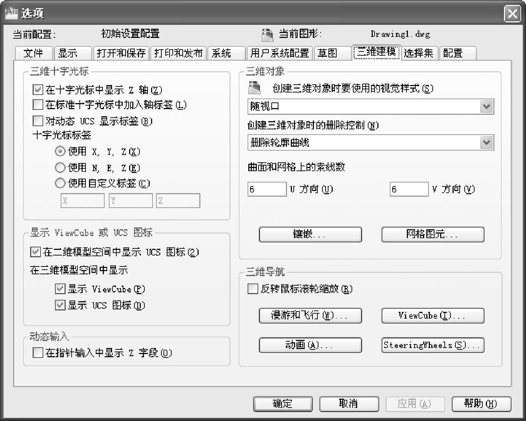The width and height of the screenshot is (526, 421).
Task: Click the 网格图元... button
Action: point(433,234)
